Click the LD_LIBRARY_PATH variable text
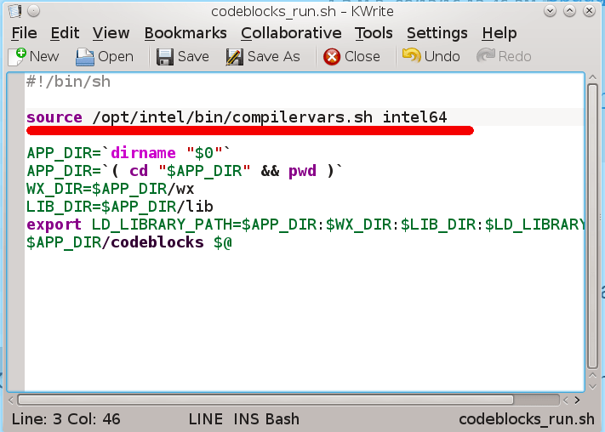605x432 pixels. pos(162,225)
